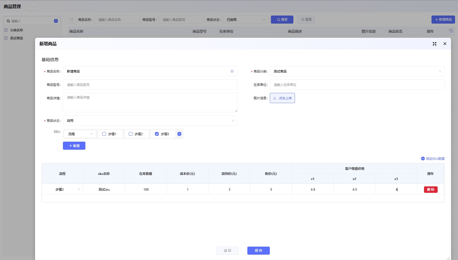Click the 在库数量 cell showing 100

[146, 190]
